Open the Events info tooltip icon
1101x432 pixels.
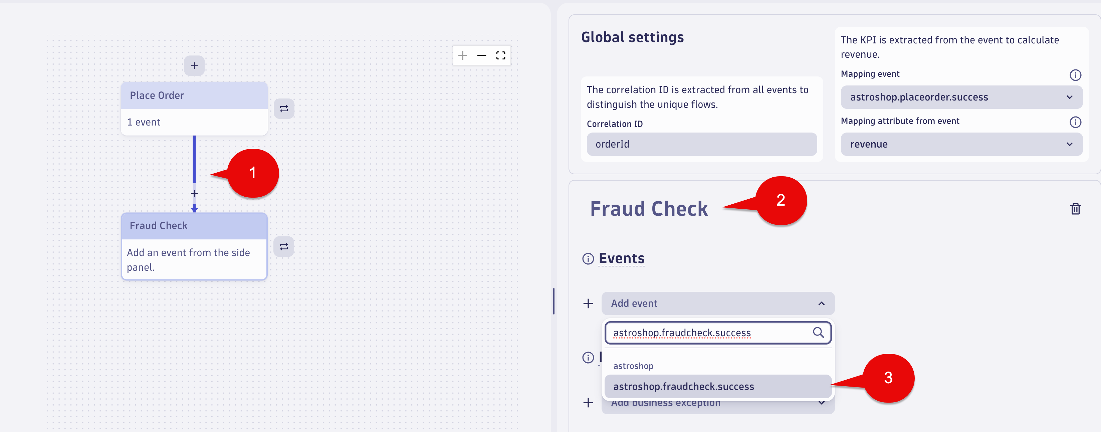pos(588,259)
